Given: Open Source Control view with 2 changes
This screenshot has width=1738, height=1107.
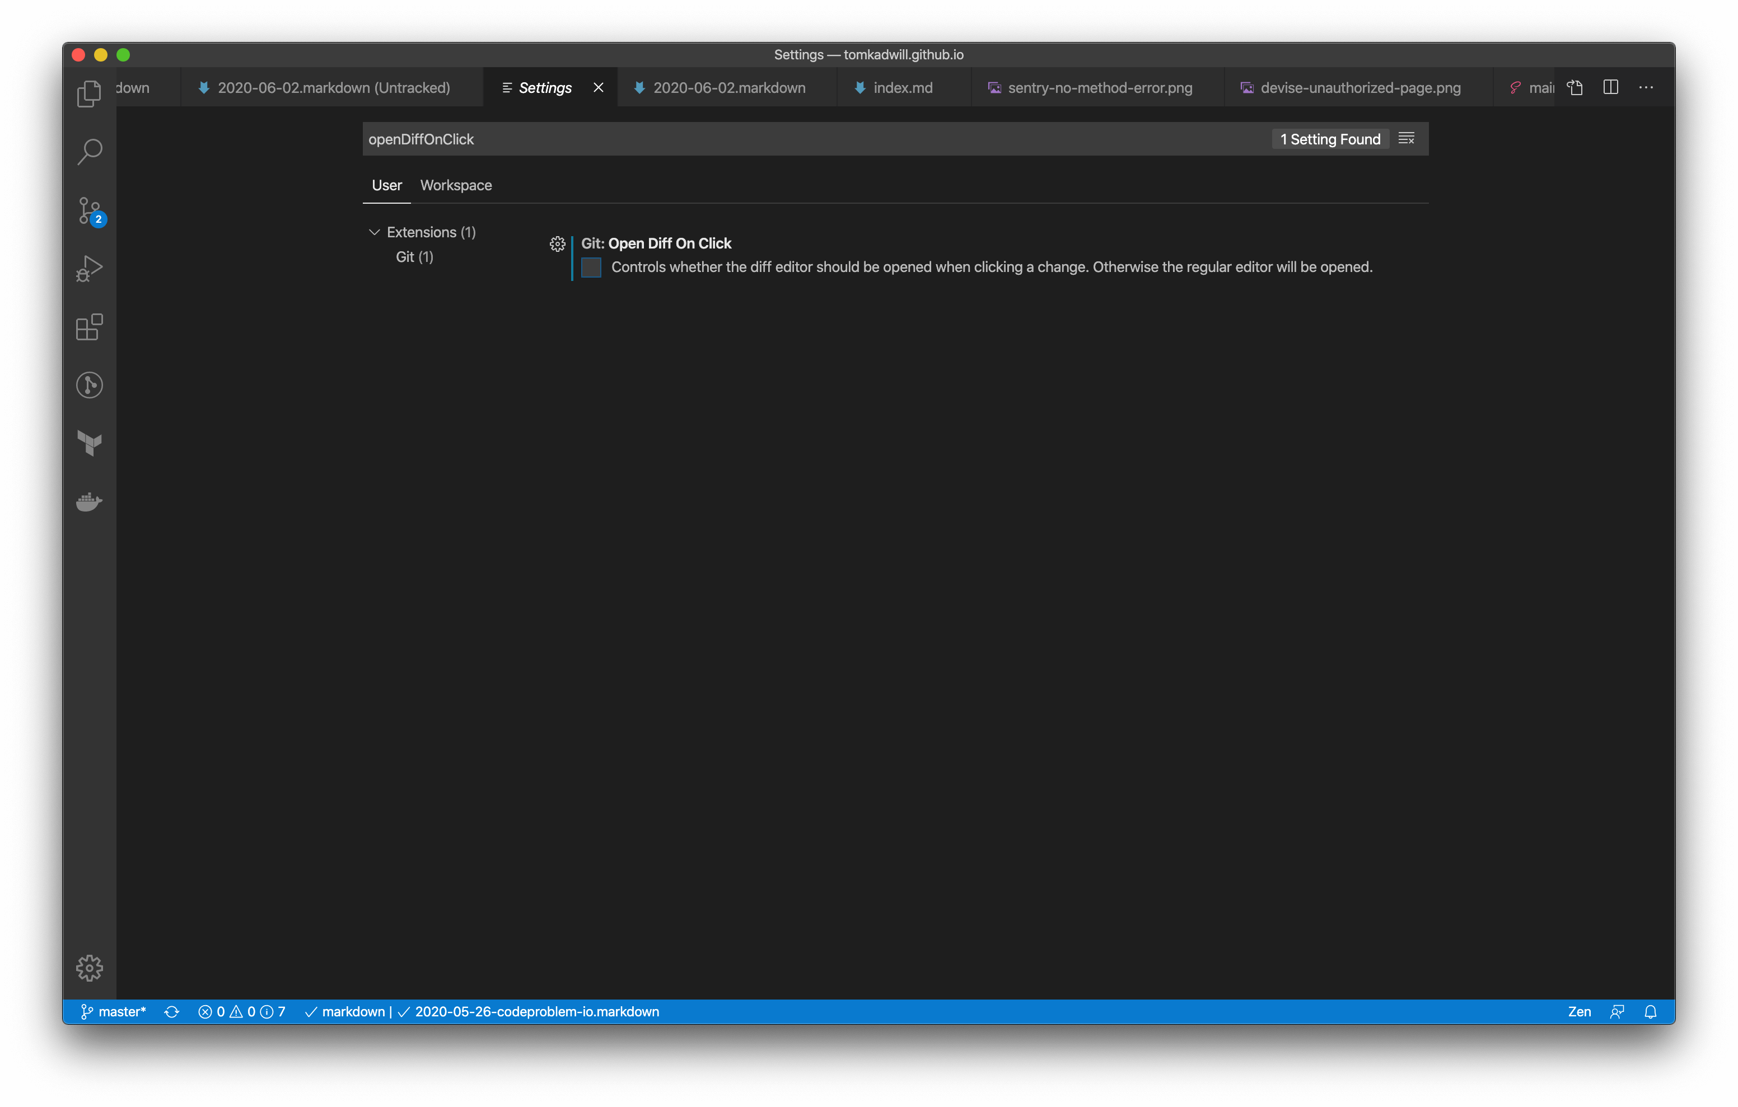Looking at the screenshot, I should point(91,212).
